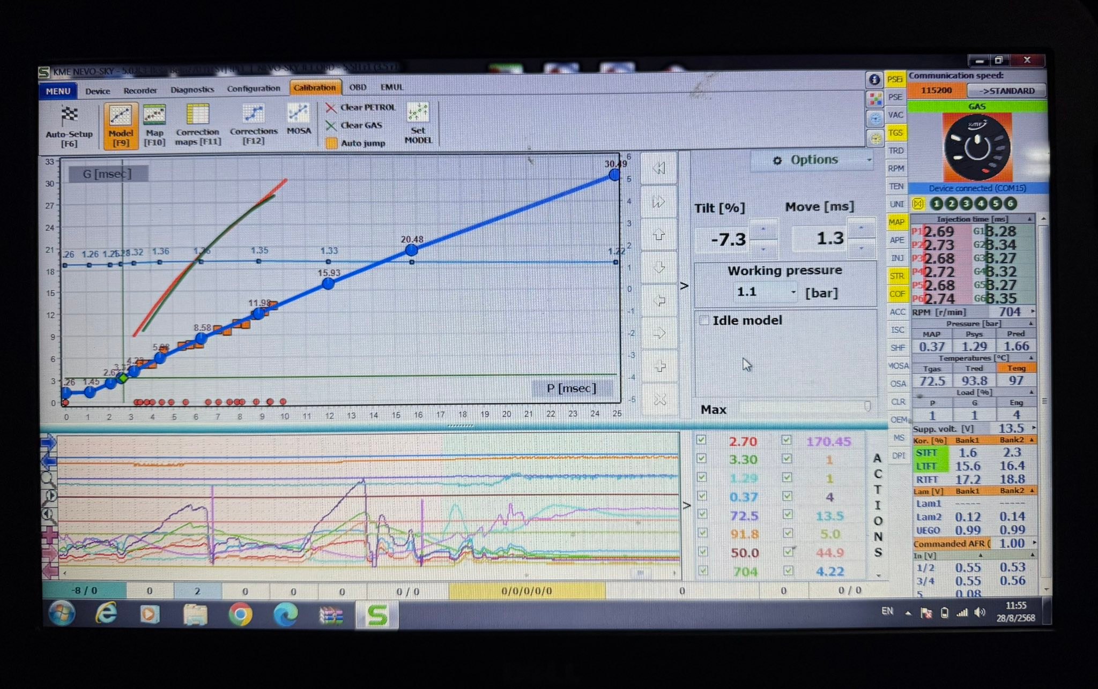
Task: Open Corrections [F12] view
Action: click(x=254, y=125)
